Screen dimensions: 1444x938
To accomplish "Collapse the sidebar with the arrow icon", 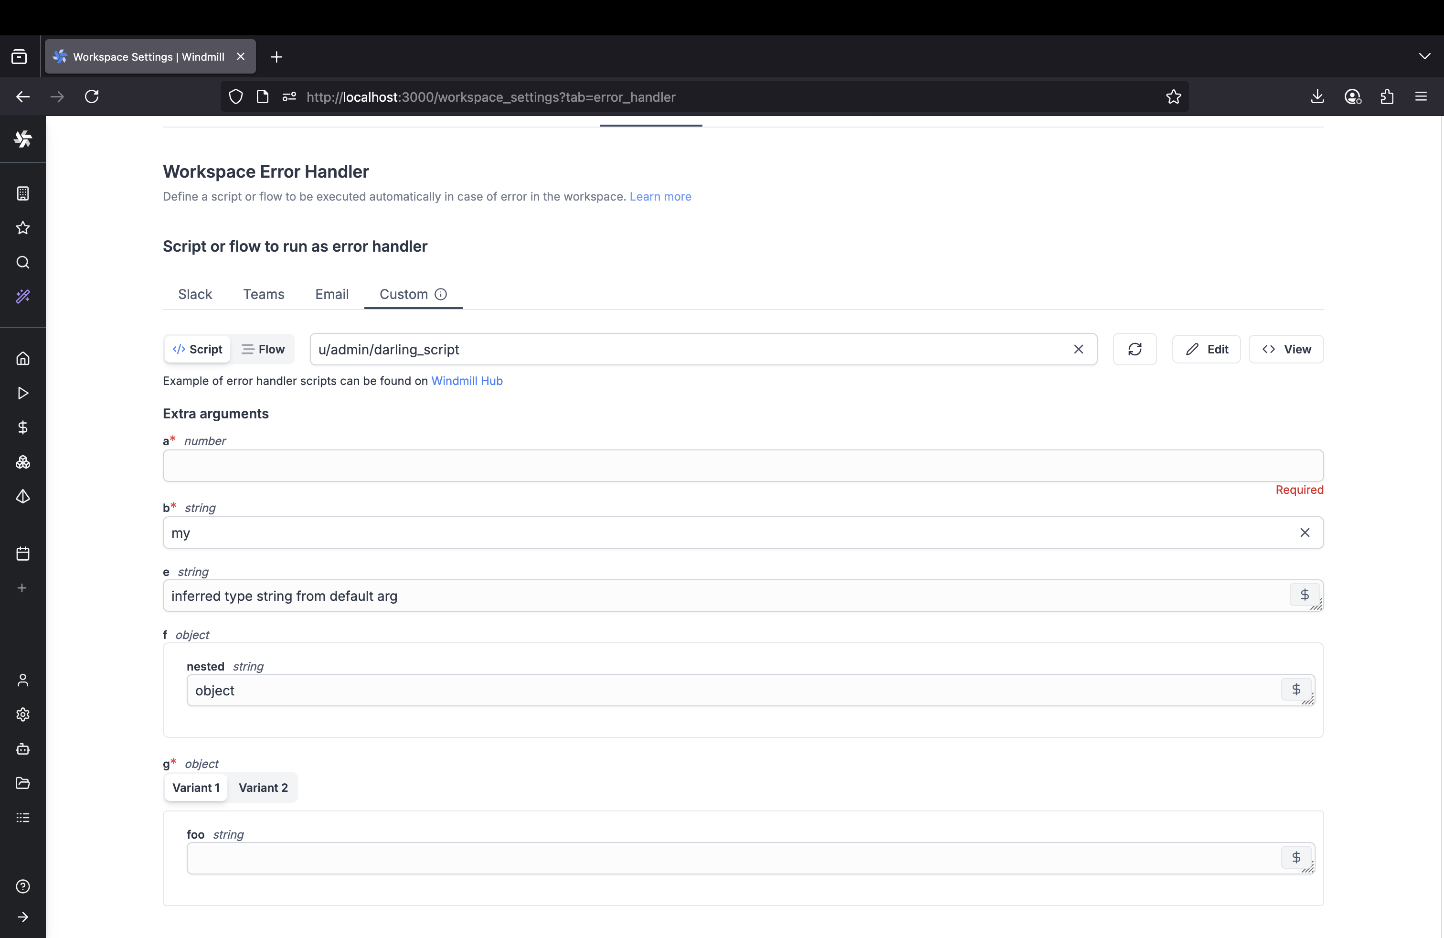I will click(22, 917).
